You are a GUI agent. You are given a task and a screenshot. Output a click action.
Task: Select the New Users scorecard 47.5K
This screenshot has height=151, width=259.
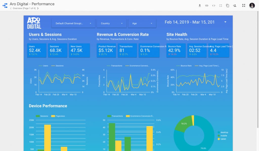[79, 50]
